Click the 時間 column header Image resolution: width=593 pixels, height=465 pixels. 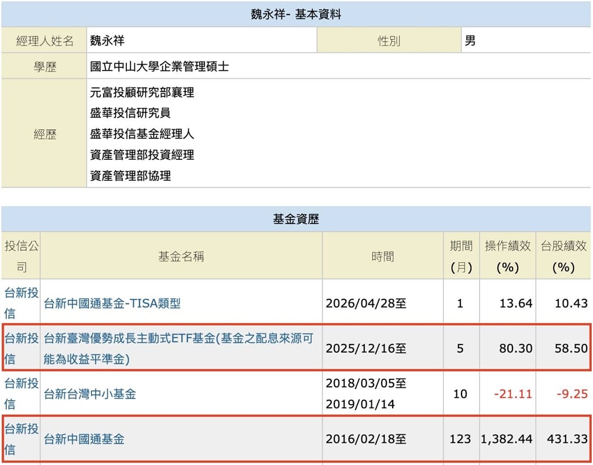pyautogui.click(x=383, y=256)
